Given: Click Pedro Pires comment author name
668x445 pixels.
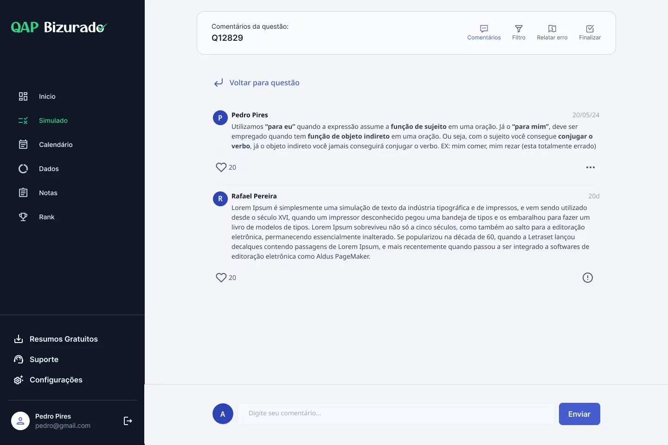Looking at the screenshot, I should pyautogui.click(x=250, y=115).
